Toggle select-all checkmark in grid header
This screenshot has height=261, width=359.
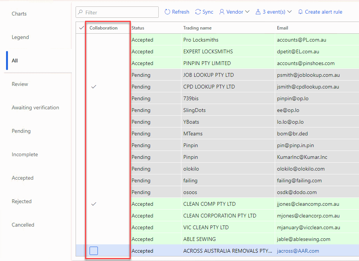coord(81,28)
